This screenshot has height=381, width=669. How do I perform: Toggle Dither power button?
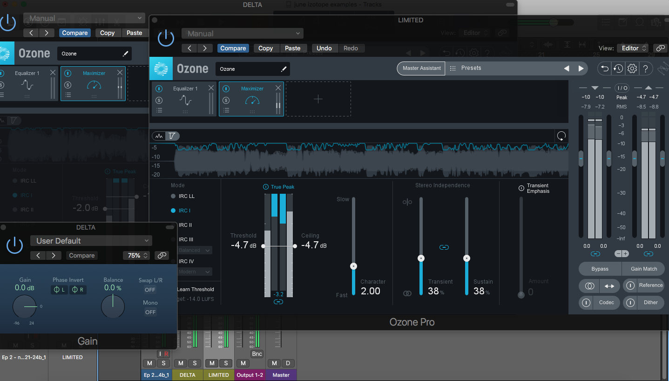(630, 303)
